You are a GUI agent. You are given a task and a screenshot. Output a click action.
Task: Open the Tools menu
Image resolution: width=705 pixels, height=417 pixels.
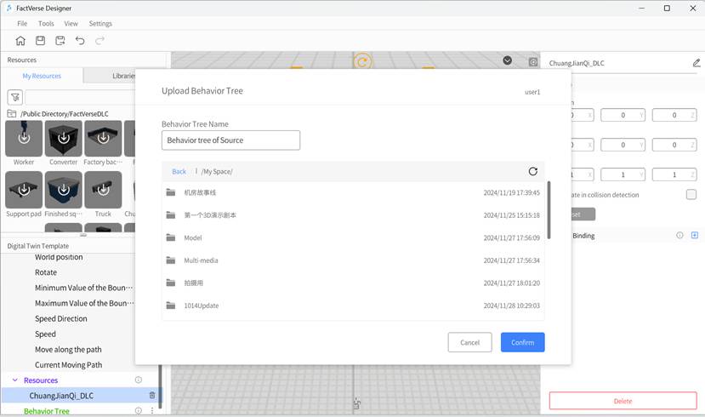coord(46,24)
